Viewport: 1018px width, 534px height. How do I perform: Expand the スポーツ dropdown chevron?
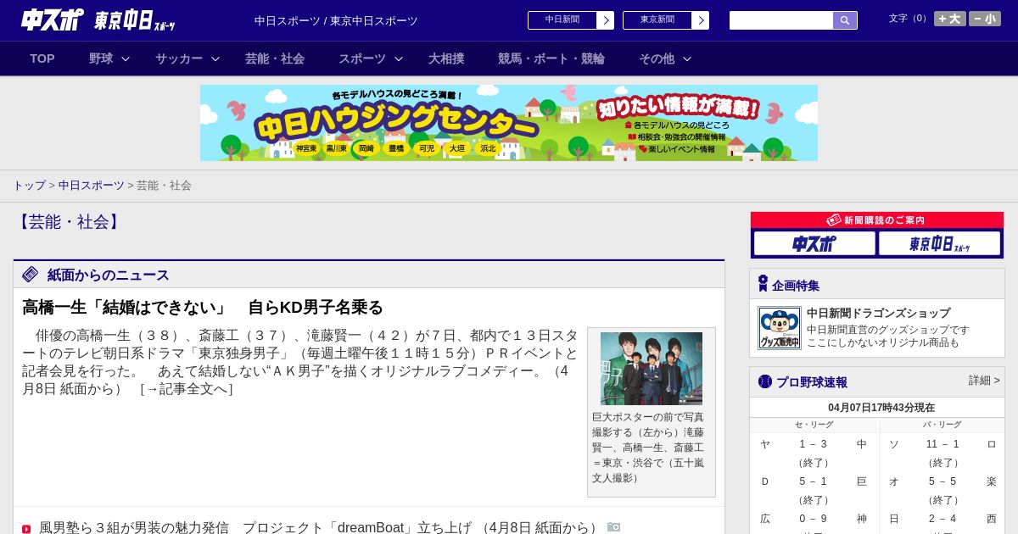click(399, 58)
